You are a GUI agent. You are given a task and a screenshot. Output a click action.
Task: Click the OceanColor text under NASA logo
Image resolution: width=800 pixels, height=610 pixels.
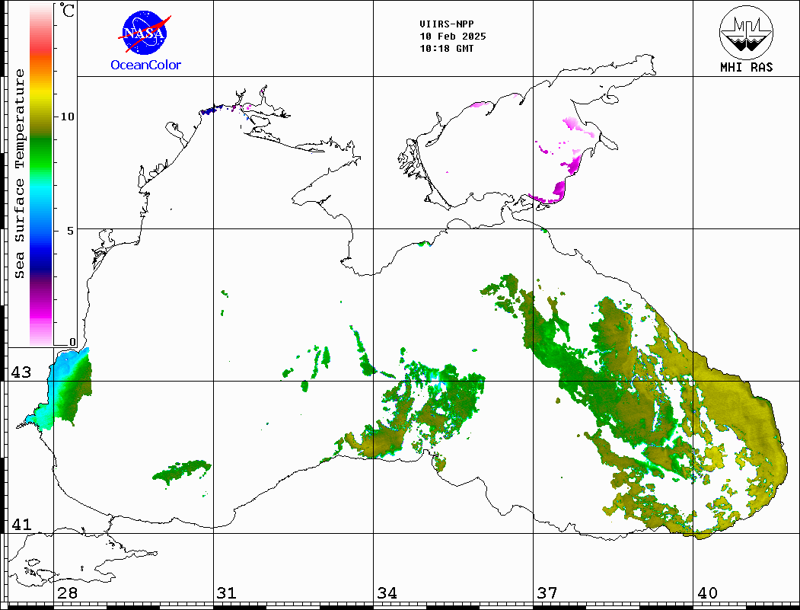(146, 65)
